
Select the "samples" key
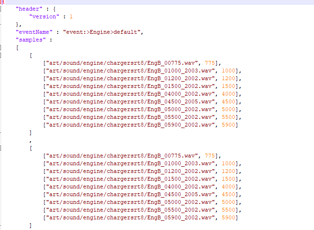click(x=30, y=40)
